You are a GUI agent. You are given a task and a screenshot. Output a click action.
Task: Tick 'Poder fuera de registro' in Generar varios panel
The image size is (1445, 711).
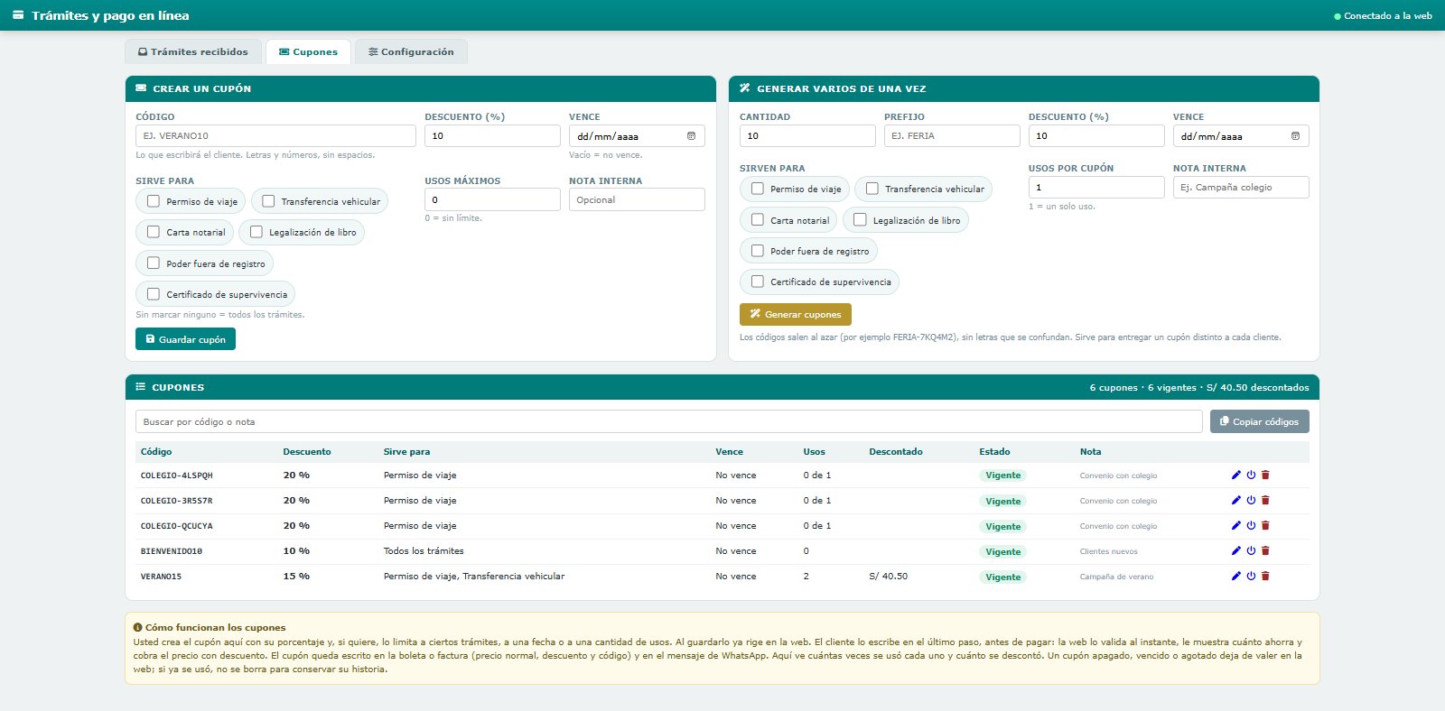point(758,251)
